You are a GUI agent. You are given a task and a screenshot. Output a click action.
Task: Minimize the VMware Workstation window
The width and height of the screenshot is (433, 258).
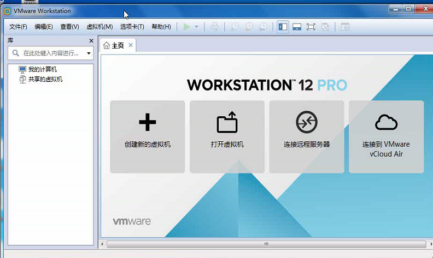point(396,9)
